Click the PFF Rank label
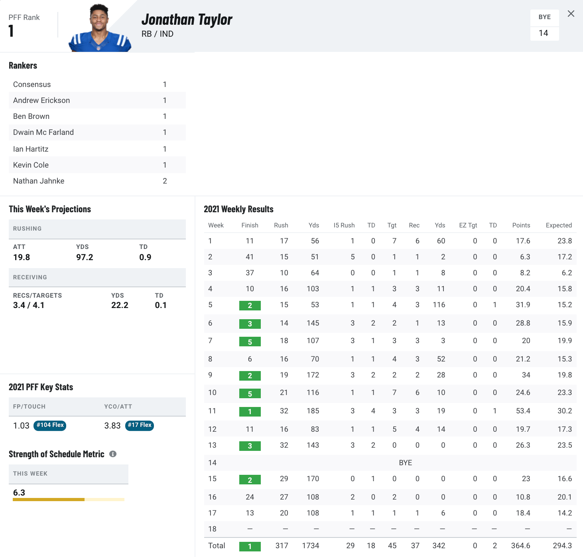583x557 pixels. pos(24,18)
